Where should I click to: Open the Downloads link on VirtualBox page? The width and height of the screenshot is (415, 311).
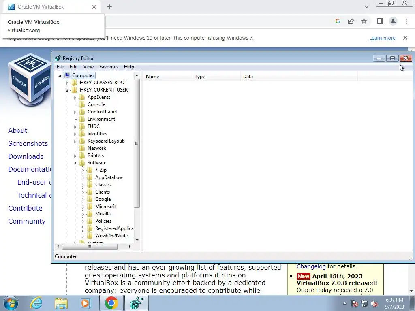[x=26, y=156]
